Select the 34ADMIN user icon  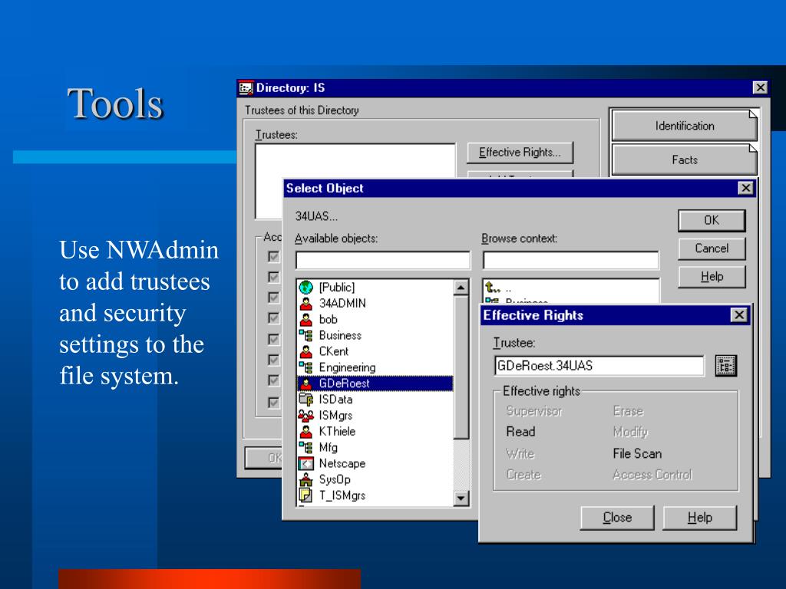click(x=305, y=304)
